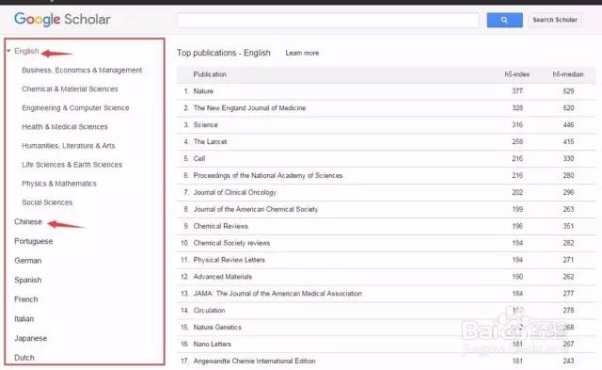Click the blue magnifier search button
The image size is (602, 370).
504,20
